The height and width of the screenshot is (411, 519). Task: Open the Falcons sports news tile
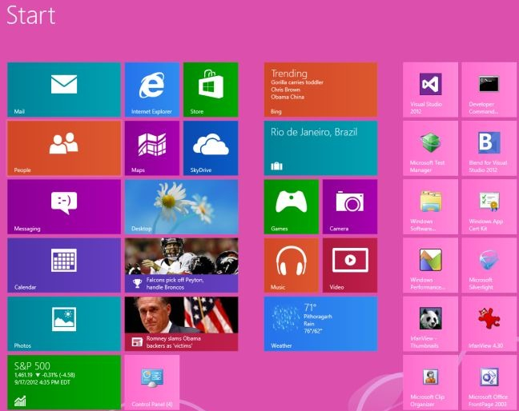181,265
